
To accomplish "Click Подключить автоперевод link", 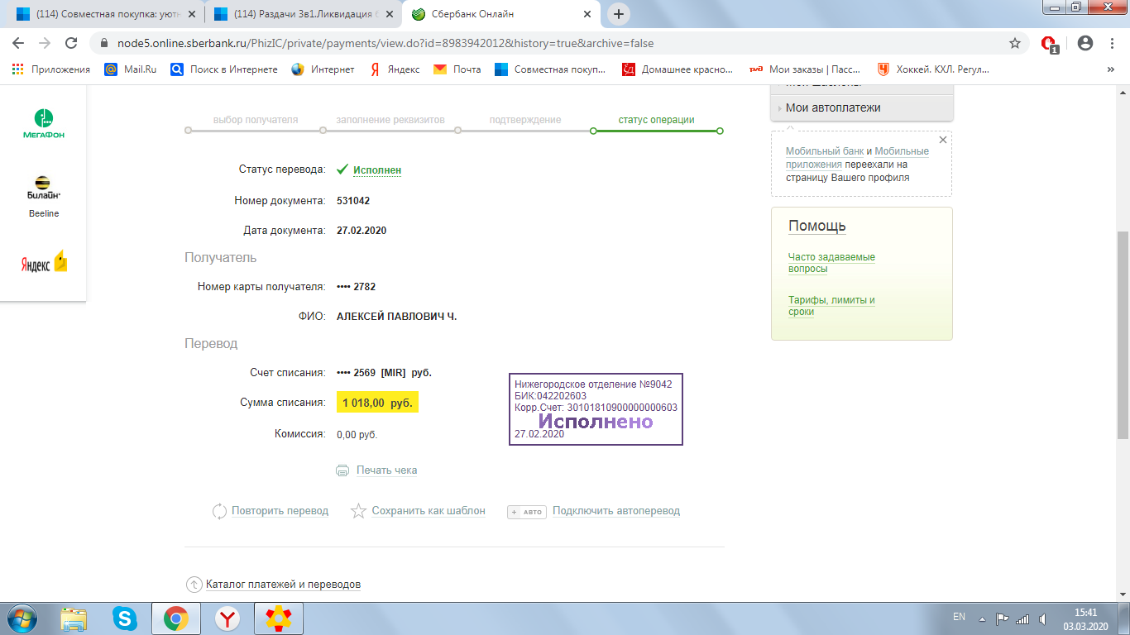I will point(616,511).
